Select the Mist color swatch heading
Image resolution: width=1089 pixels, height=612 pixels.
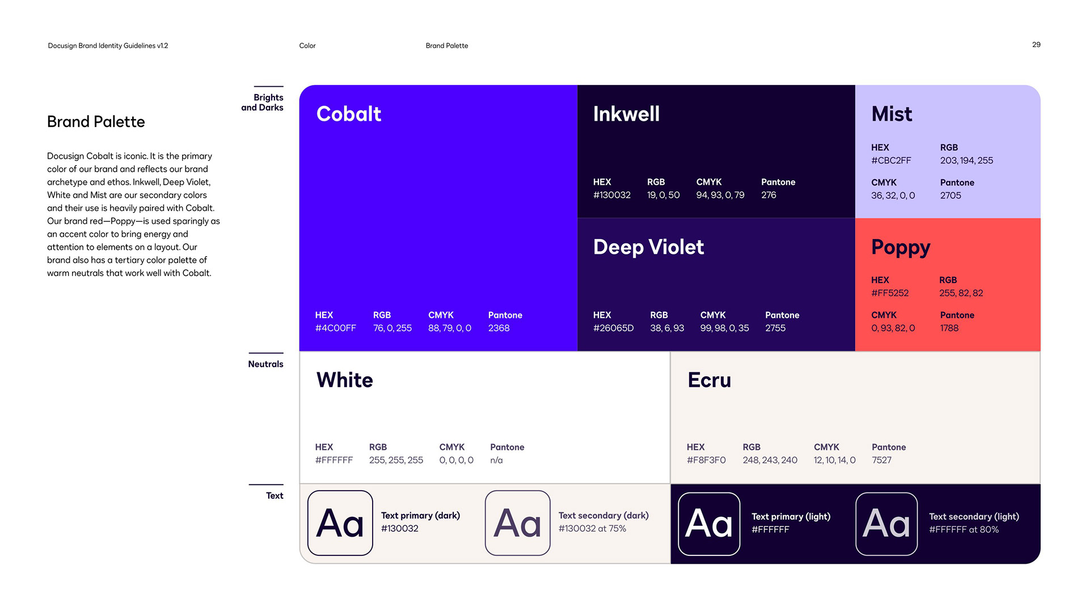pos(892,114)
